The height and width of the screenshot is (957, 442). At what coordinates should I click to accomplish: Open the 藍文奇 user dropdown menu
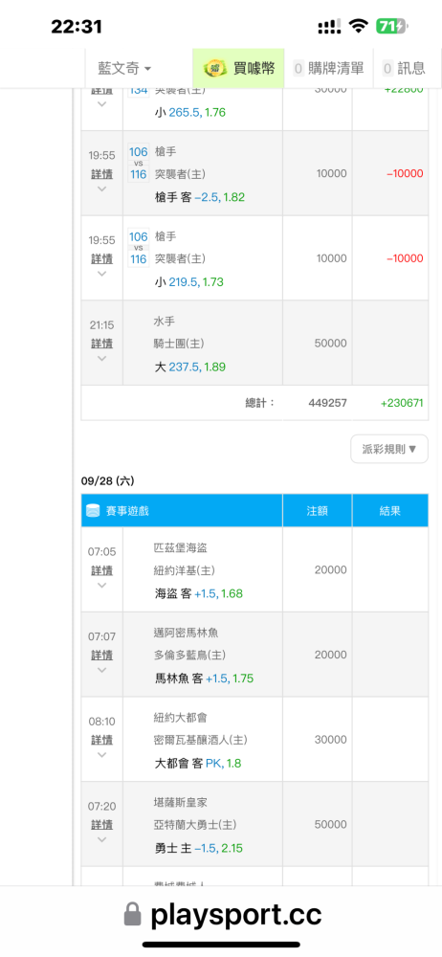(124, 68)
